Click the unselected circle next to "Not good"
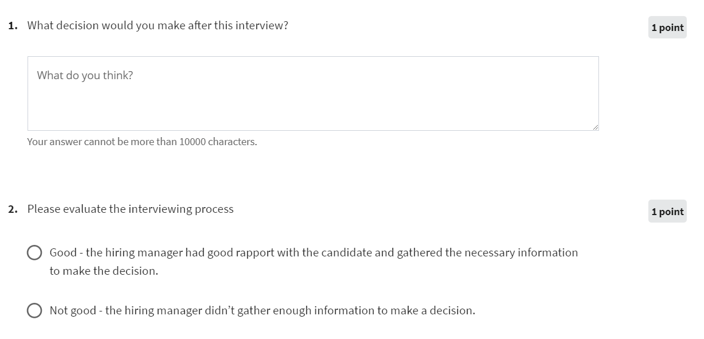 (x=34, y=310)
